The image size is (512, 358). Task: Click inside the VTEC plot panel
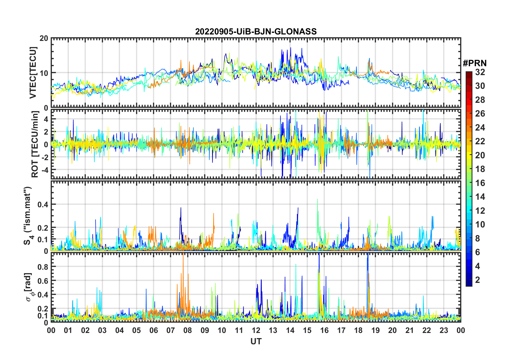(x=256, y=73)
